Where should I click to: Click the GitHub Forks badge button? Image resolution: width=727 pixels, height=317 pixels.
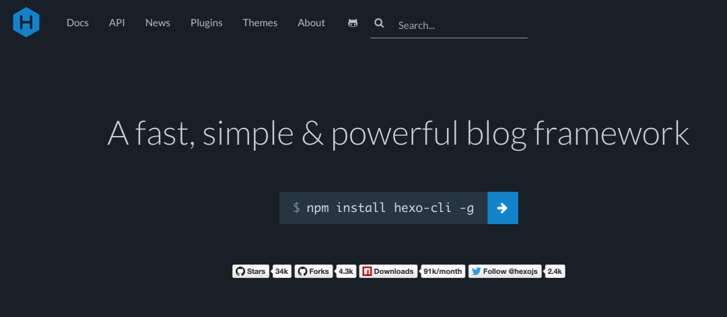point(314,272)
